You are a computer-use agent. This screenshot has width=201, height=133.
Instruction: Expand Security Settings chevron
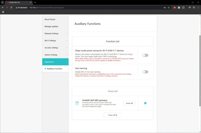pos(67,47)
